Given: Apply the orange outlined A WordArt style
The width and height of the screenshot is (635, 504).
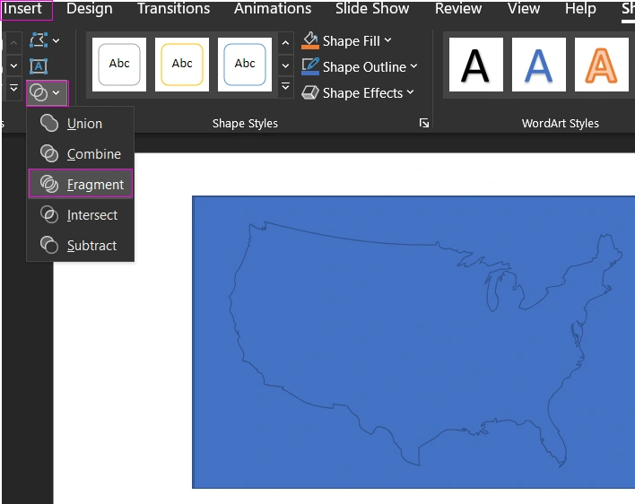Looking at the screenshot, I should [x=602, y=65].
